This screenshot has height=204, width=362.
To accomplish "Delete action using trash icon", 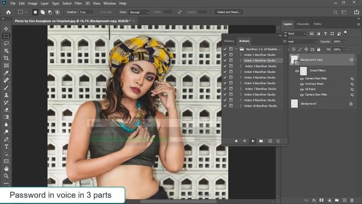I will (x=278, y=141).
